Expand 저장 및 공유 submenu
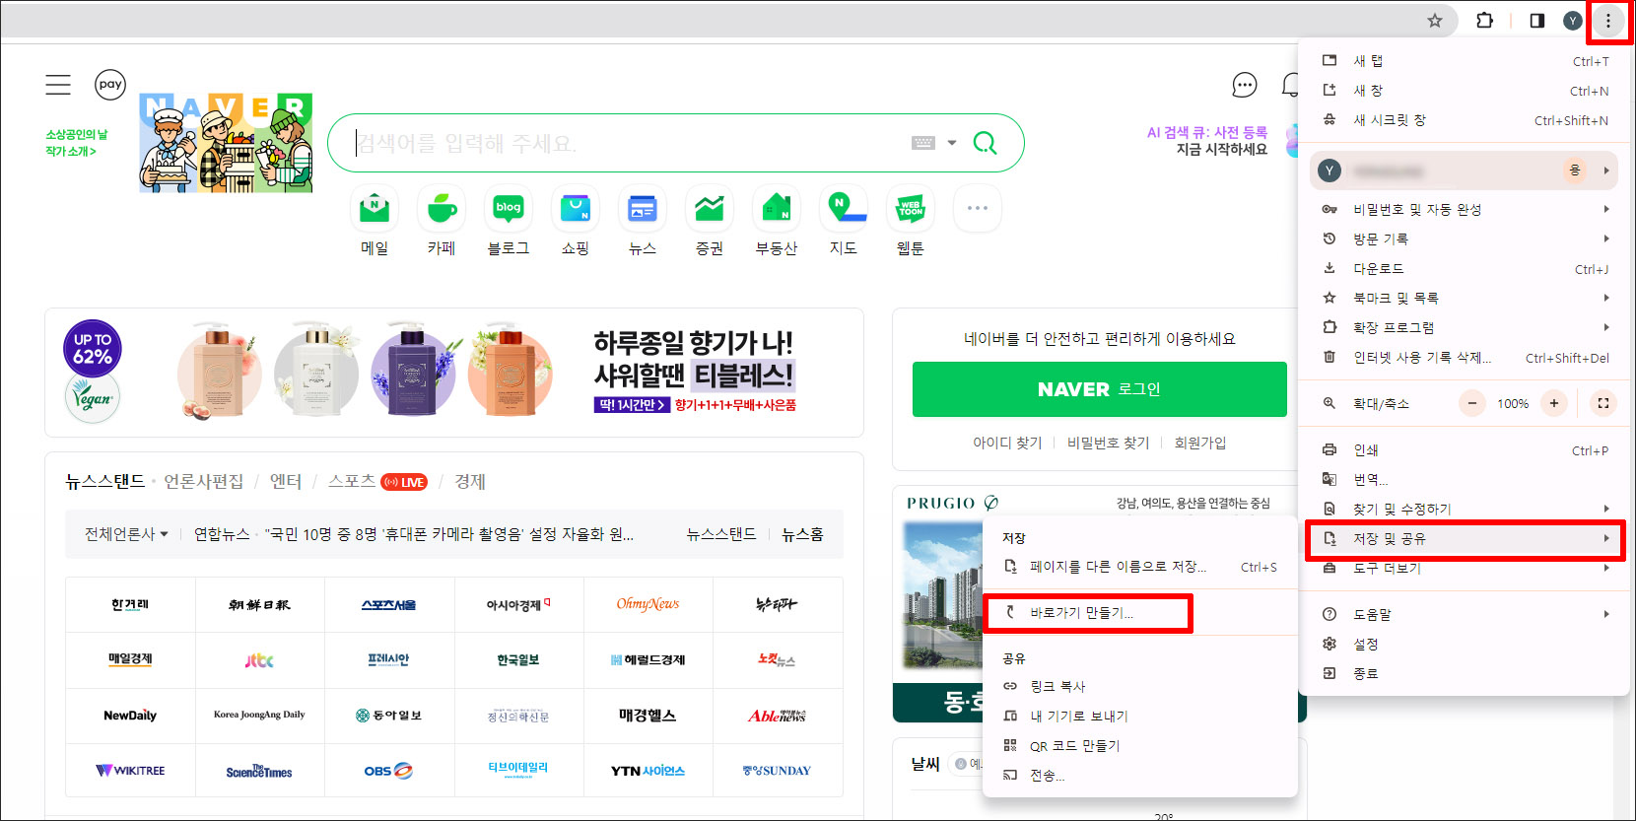This screenshot has height=821, width=1636. pos(1466,539)
